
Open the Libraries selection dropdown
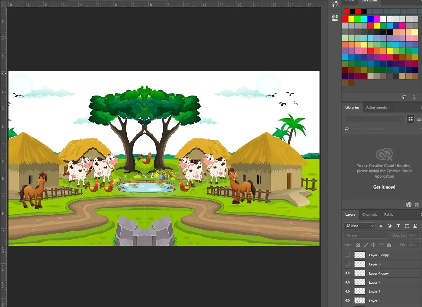[x=374, y=119]
